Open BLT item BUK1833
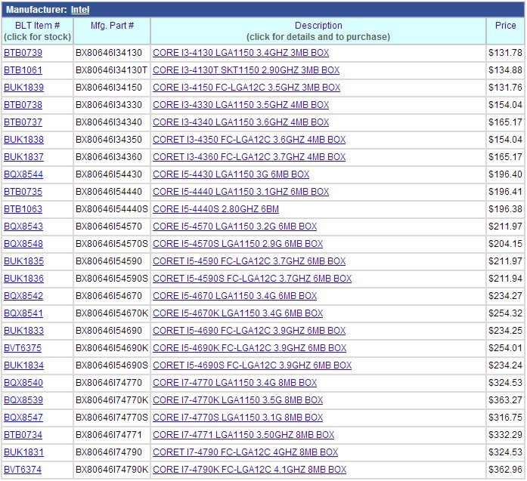527x481 pixels. pyautogui.click(x=23, y=331)
